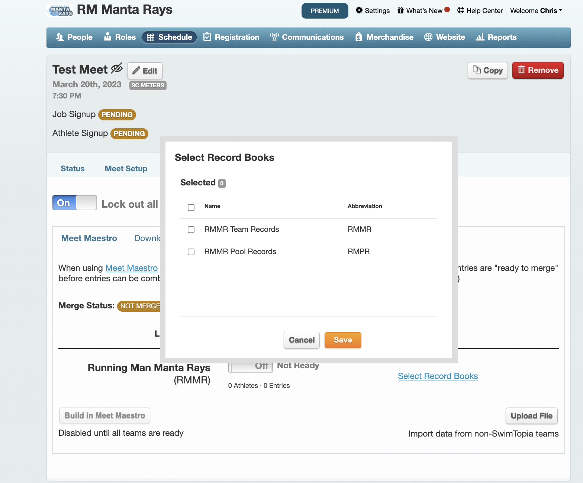
Task: Save the record books selection
Action: [342, 340]
